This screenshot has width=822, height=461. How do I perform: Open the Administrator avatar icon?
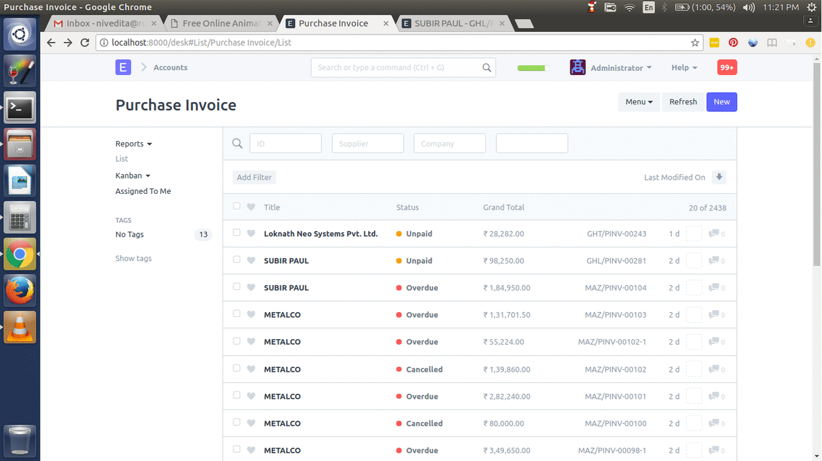click(x=578, y=68)
